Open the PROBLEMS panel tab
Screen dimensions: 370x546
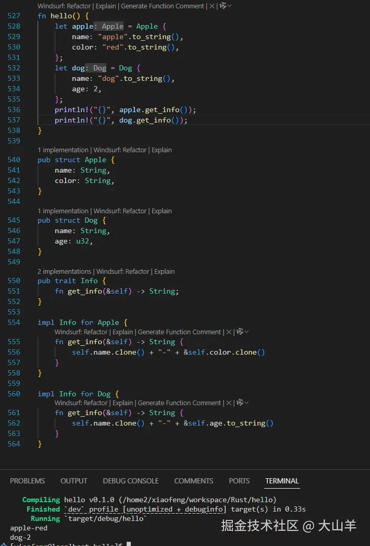pyautogui.click(x=27, y=481)
